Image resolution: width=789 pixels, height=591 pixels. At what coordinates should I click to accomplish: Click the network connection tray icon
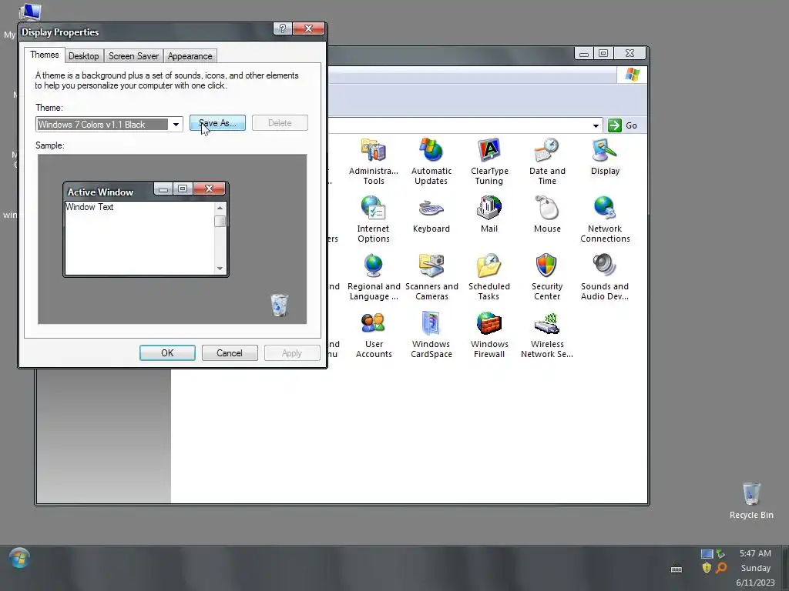click(x=720, y=554)
